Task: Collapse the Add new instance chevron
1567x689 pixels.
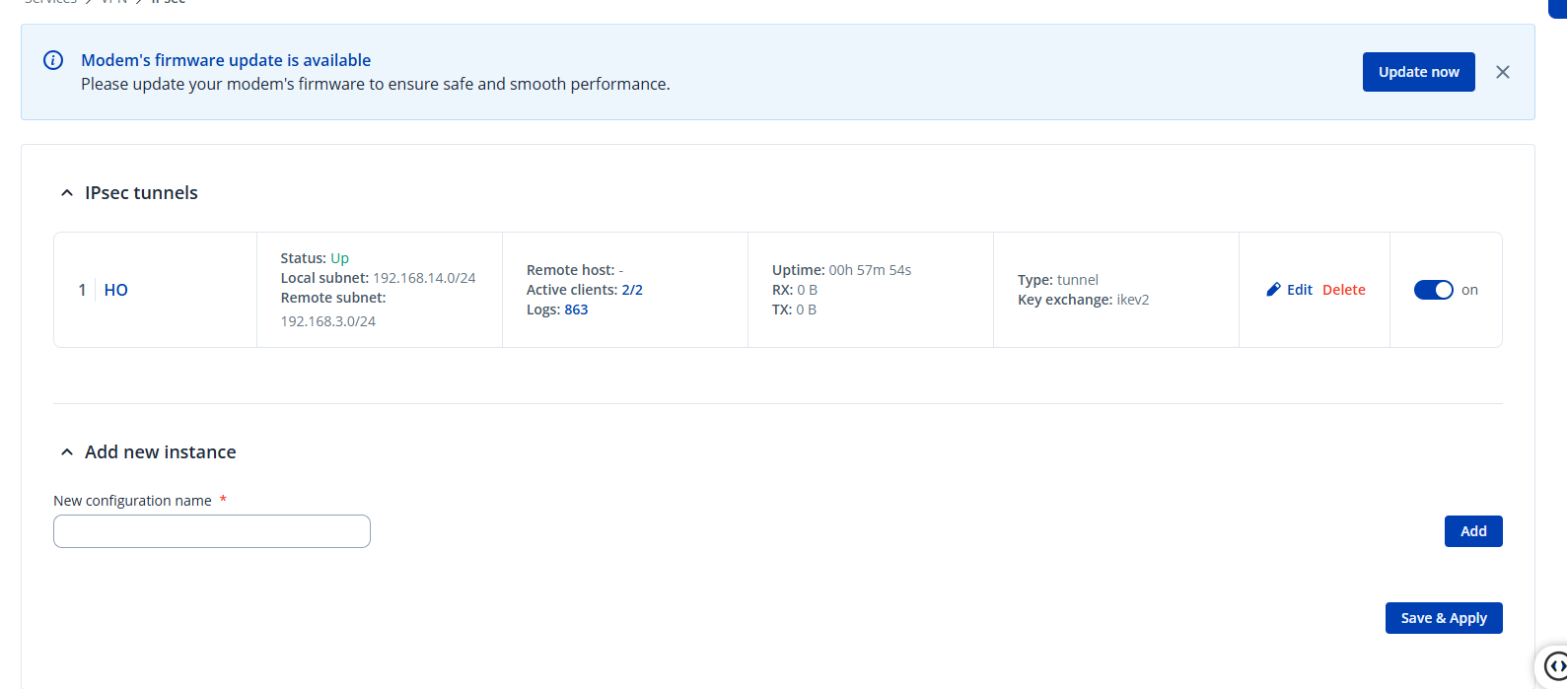Action: (x=67, y=452)
